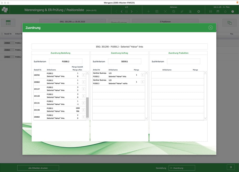239x172 pixels.
Task: Click the print icon in Aktionen toolbar
Action: click(x=173, y=12)
